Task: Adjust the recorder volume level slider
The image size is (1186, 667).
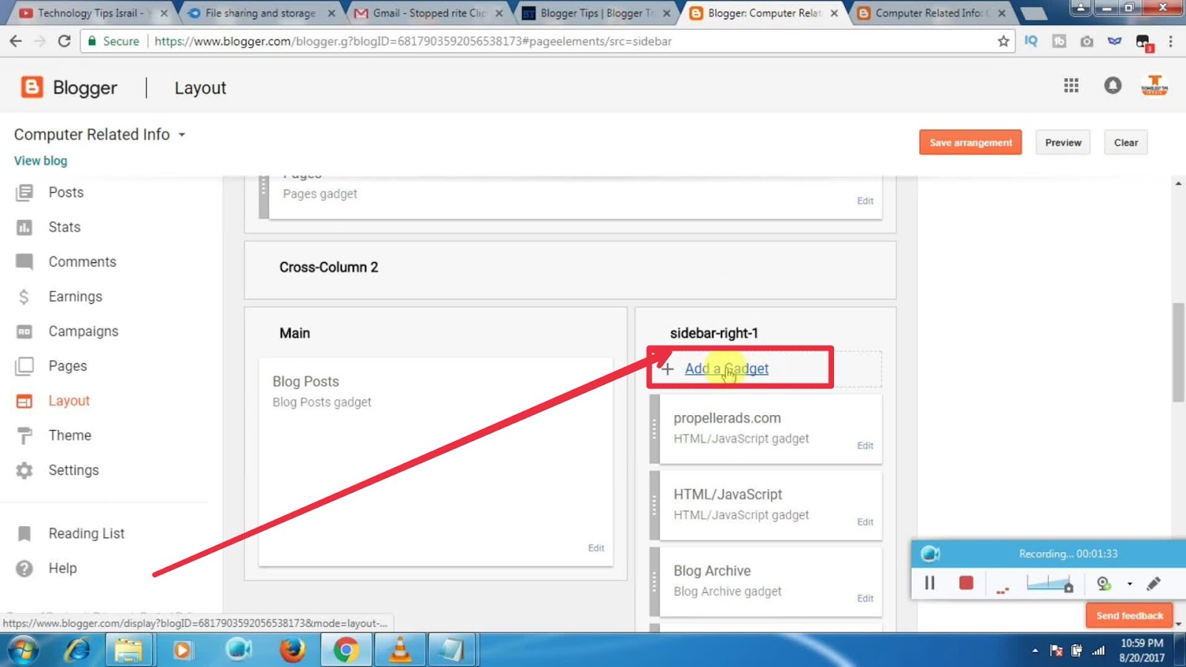Action: (x=1050, y=584)
